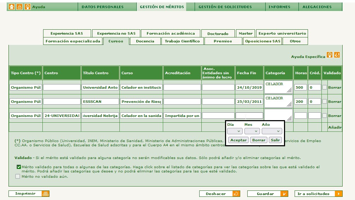Click the Imprimir button
Image resolution: width=355 pixels, height=200 pixels.
[x=29, y=194]
